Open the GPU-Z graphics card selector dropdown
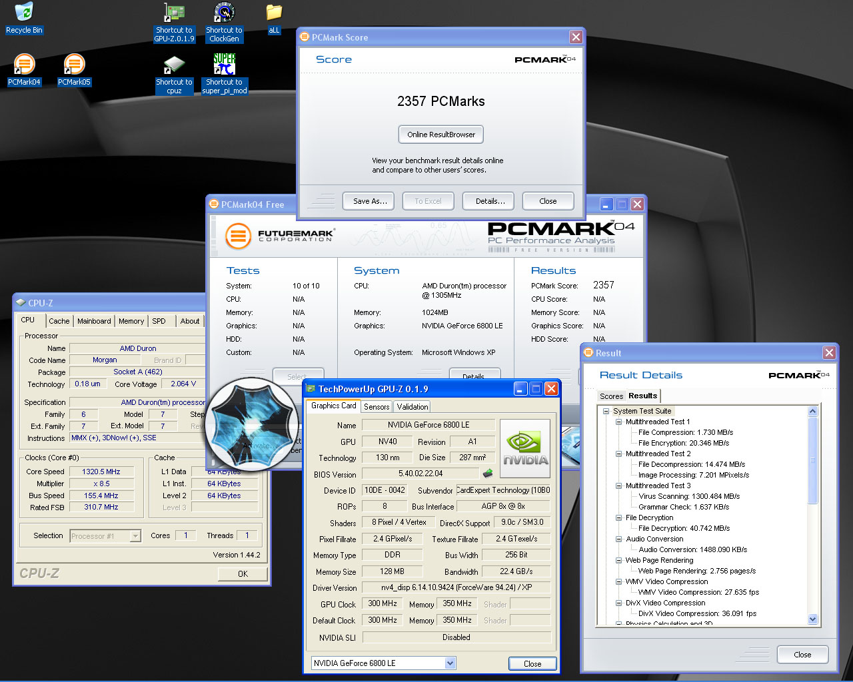Viewport: 853px width, 682px height. coord(450,663)
